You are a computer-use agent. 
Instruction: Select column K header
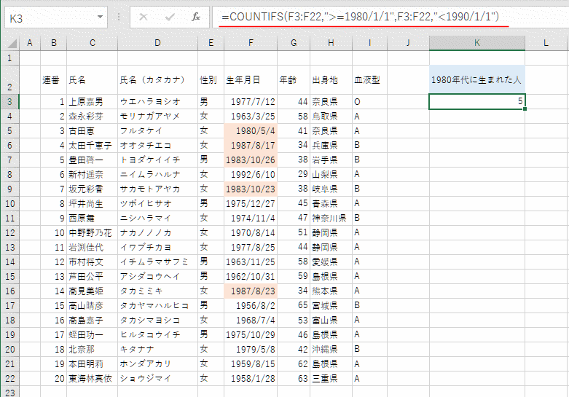click(476, 44)
